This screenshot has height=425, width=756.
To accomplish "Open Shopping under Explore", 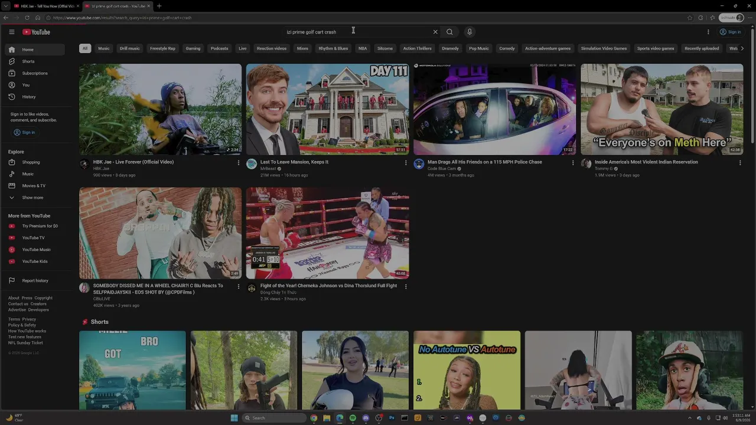I will pos(35,162).
